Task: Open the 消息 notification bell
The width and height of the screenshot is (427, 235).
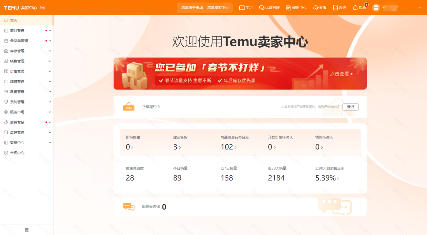Action: (x=355, y=8)
